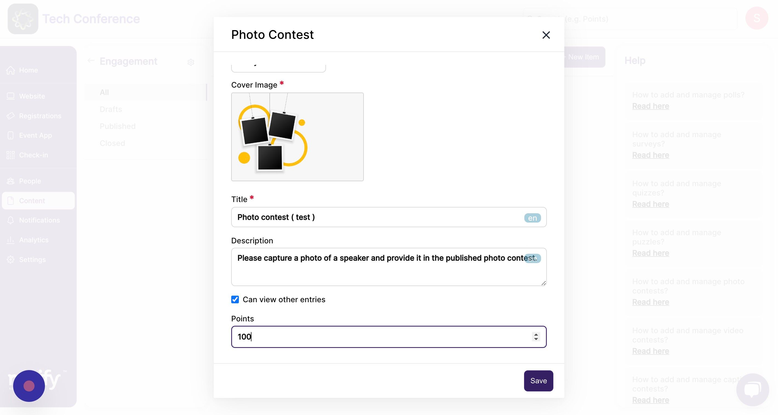Click the cover image thumbnail
This screenshot has height=415, width=778.
(297, 137)
